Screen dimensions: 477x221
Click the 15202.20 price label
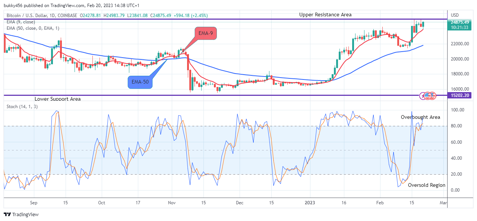(x=460, y=95)
